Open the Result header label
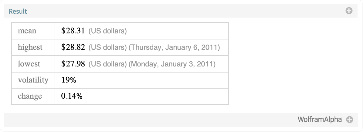The image size is (363, 132). pyautogui.click(x=18, y=11)
